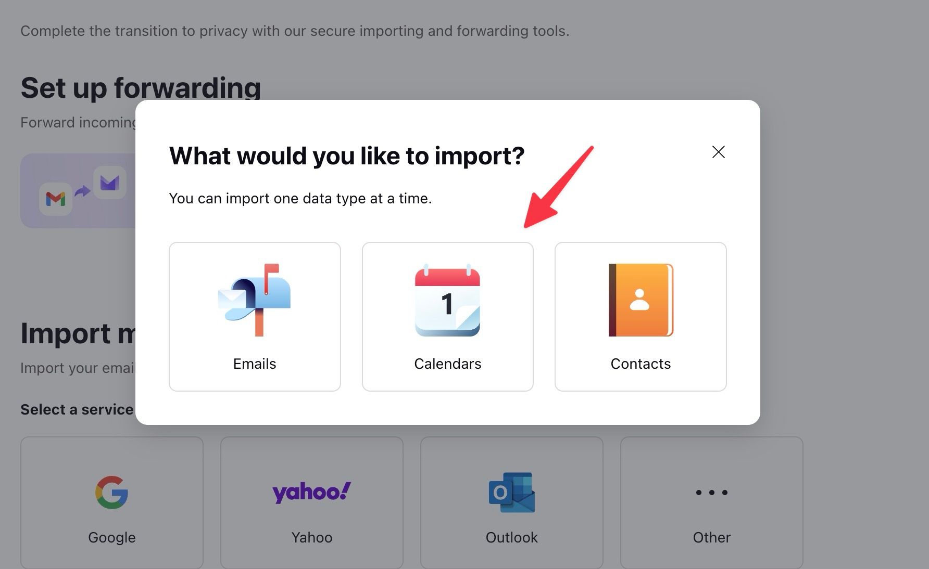
Task: Click the calendar page icon
Action: 447,300
